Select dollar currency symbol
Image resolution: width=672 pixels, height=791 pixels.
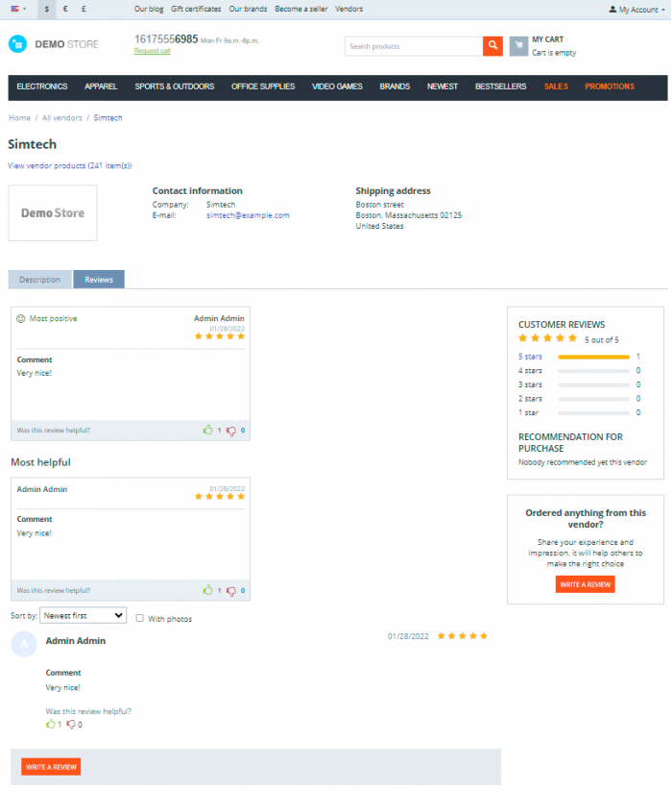coord(47,9)
